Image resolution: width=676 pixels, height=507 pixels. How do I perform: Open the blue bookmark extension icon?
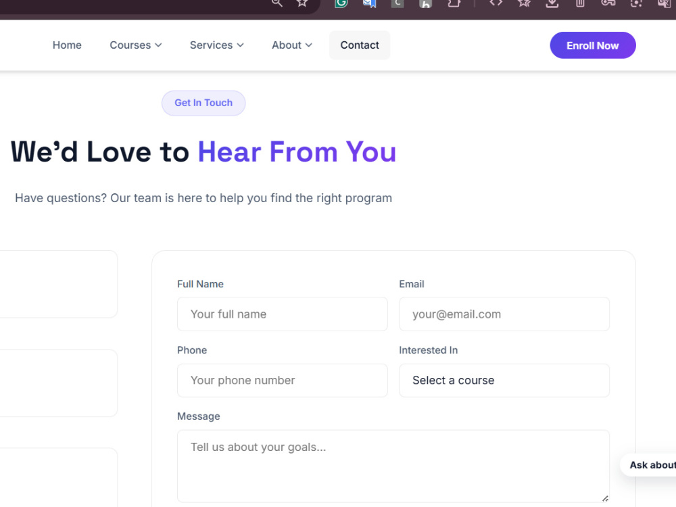(x=369, y=3)
